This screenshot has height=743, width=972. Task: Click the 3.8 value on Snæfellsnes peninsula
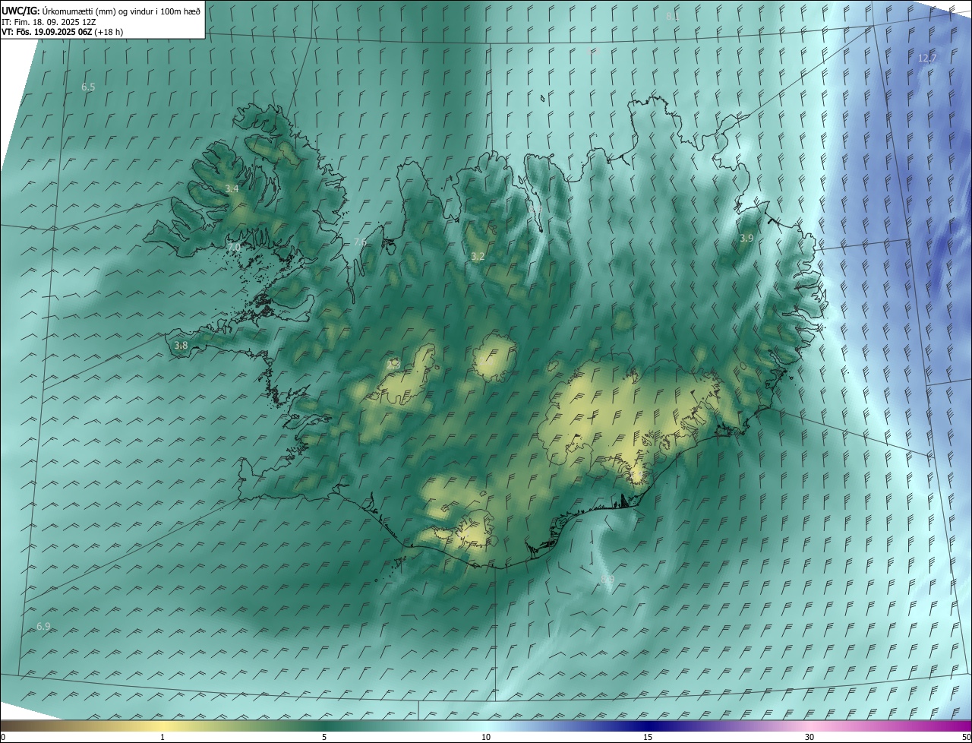pos(181,345)
